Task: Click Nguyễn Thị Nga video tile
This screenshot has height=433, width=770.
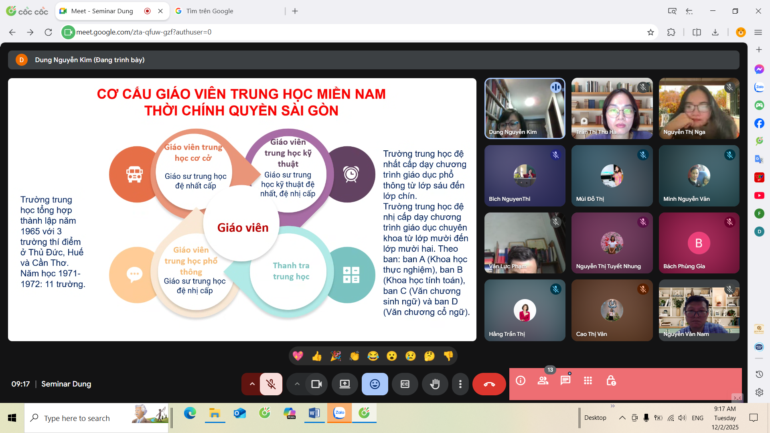Action: [699, 109]
